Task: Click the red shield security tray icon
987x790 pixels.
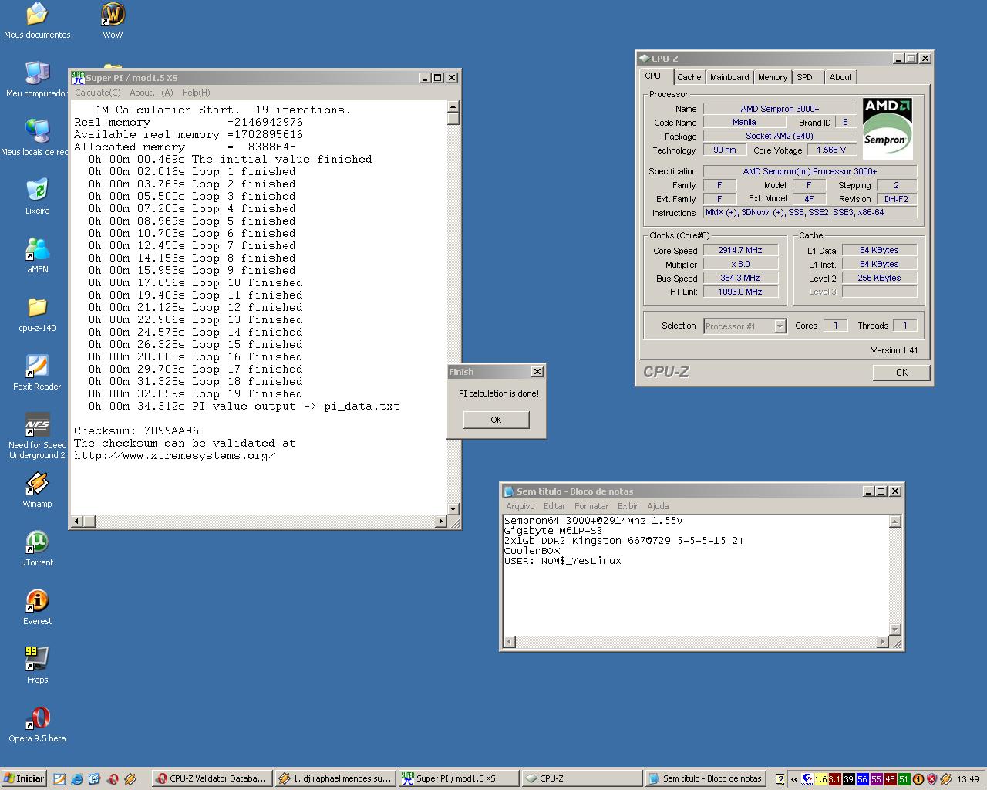Action: [x=931, y=779]
